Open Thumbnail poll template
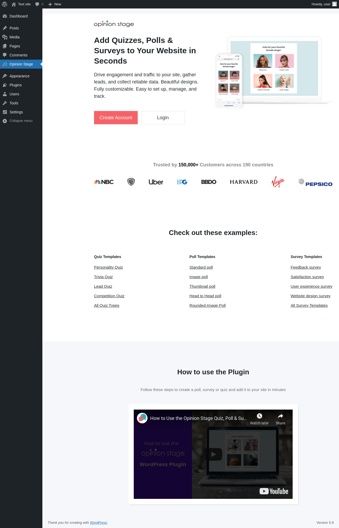339x528 pixels. pyautogui.click(x=202, y=286)
